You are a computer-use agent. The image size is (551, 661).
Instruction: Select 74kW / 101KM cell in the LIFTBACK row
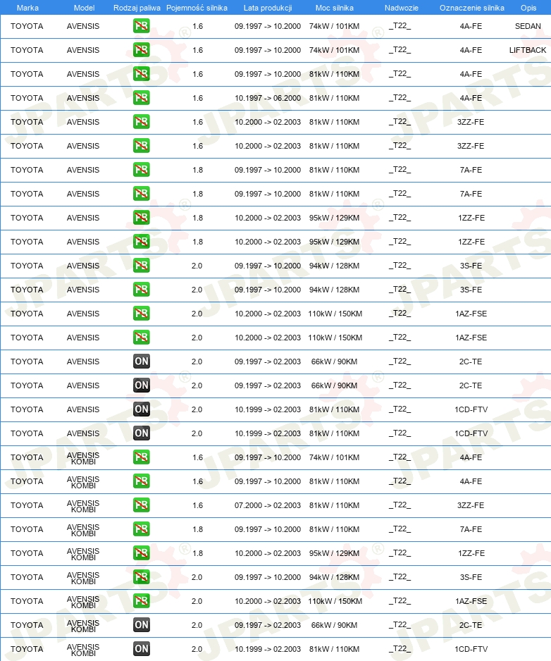[334, 50]
